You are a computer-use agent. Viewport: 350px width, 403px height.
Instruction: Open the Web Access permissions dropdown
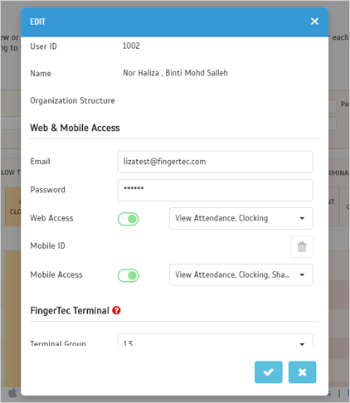pyautogui.click(x=241, y=218)
